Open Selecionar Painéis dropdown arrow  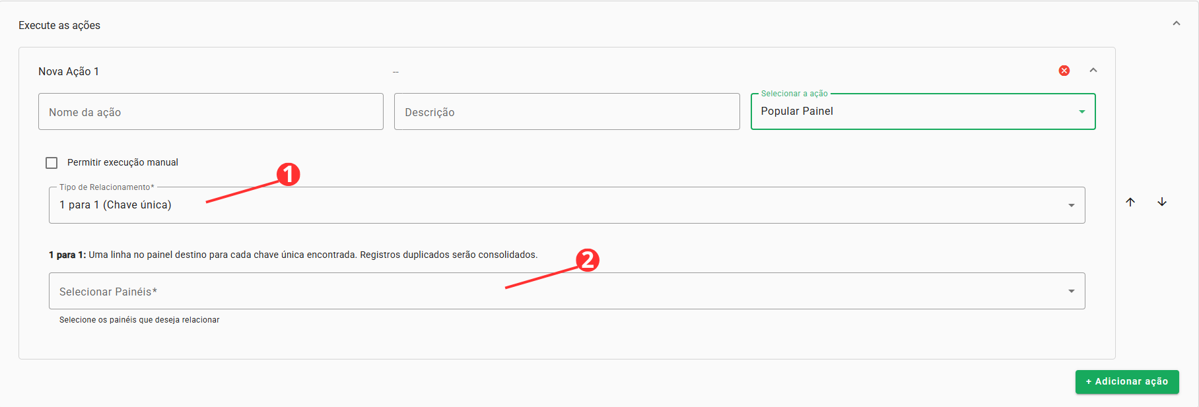pyautogui.click(x=1072, y=291)
